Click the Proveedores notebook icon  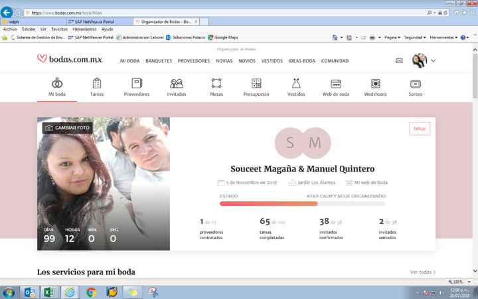pos(137,84)
